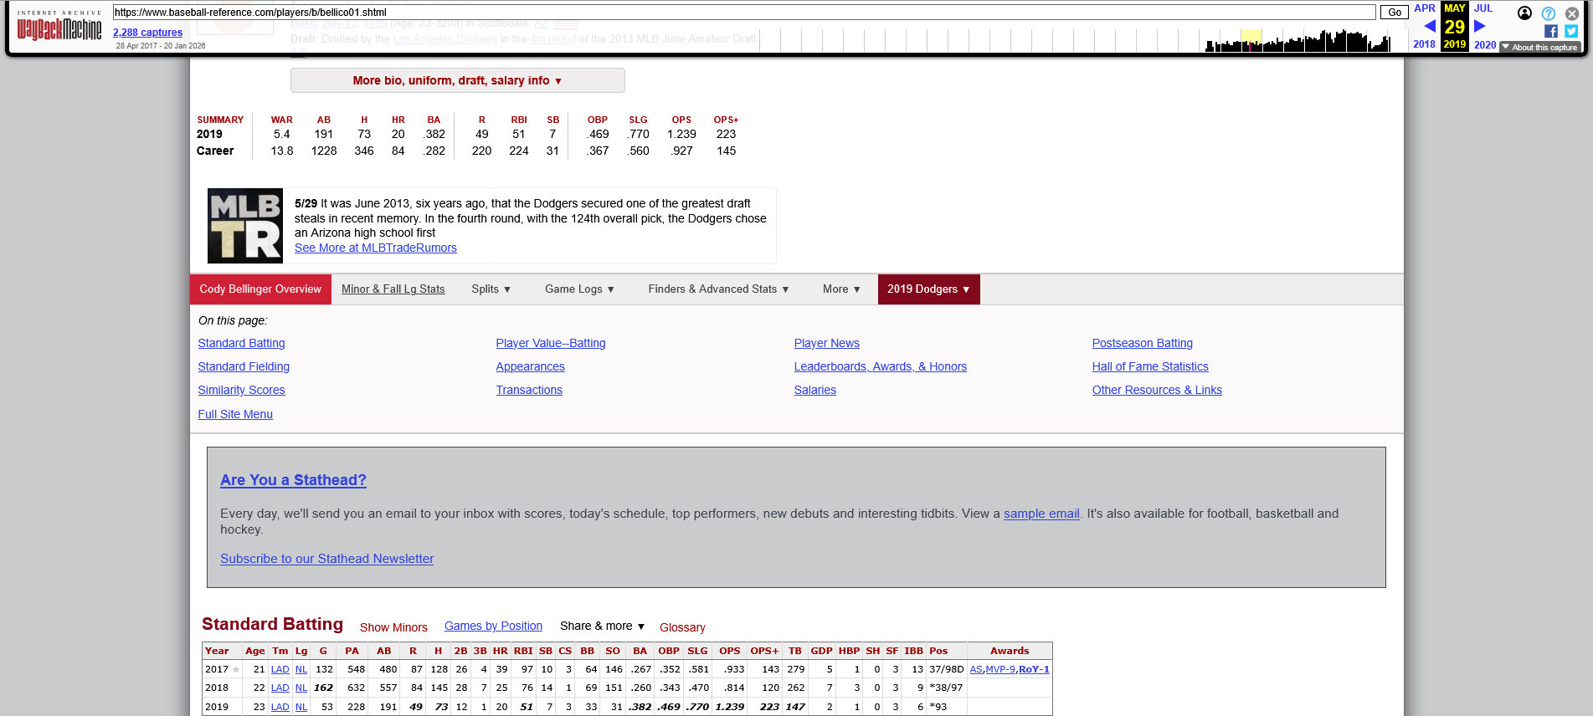The image size is (1593, 716).
Task: Jump to Standard Fielding section
Action: point(244,366)
